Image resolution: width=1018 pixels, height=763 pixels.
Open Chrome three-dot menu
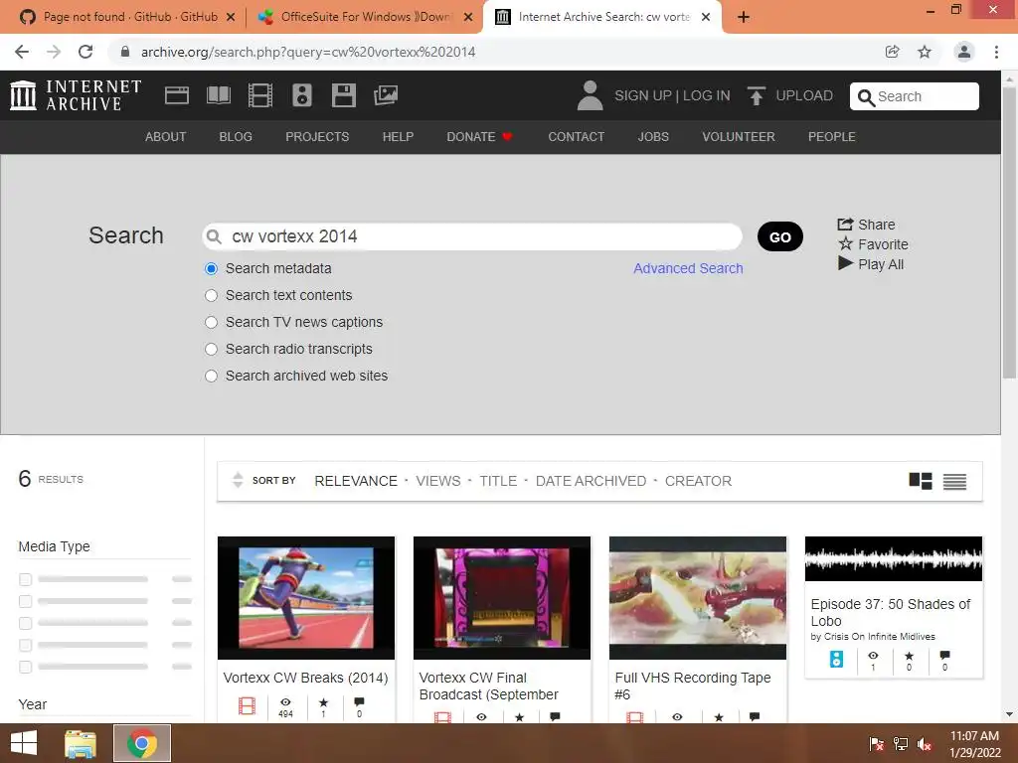coord(996,52)
